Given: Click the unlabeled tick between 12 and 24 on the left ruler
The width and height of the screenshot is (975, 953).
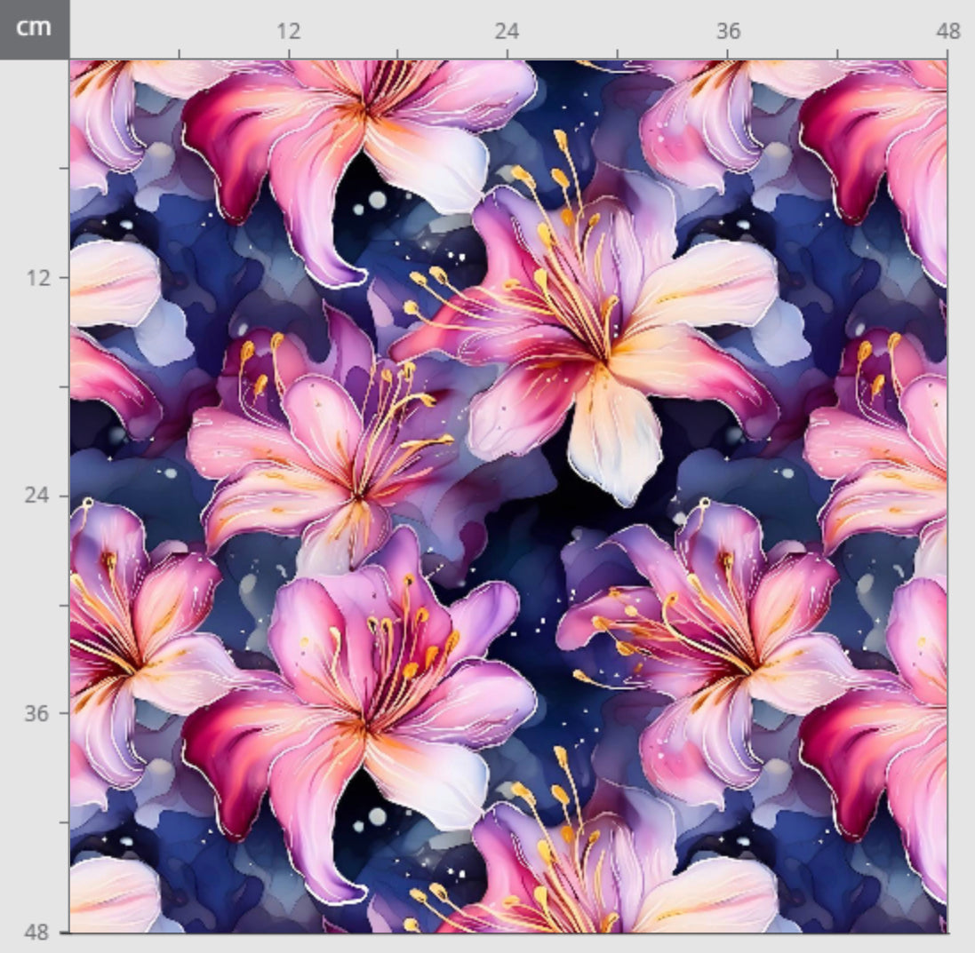Looking at the screenshot, I should [x=64, y=386].
